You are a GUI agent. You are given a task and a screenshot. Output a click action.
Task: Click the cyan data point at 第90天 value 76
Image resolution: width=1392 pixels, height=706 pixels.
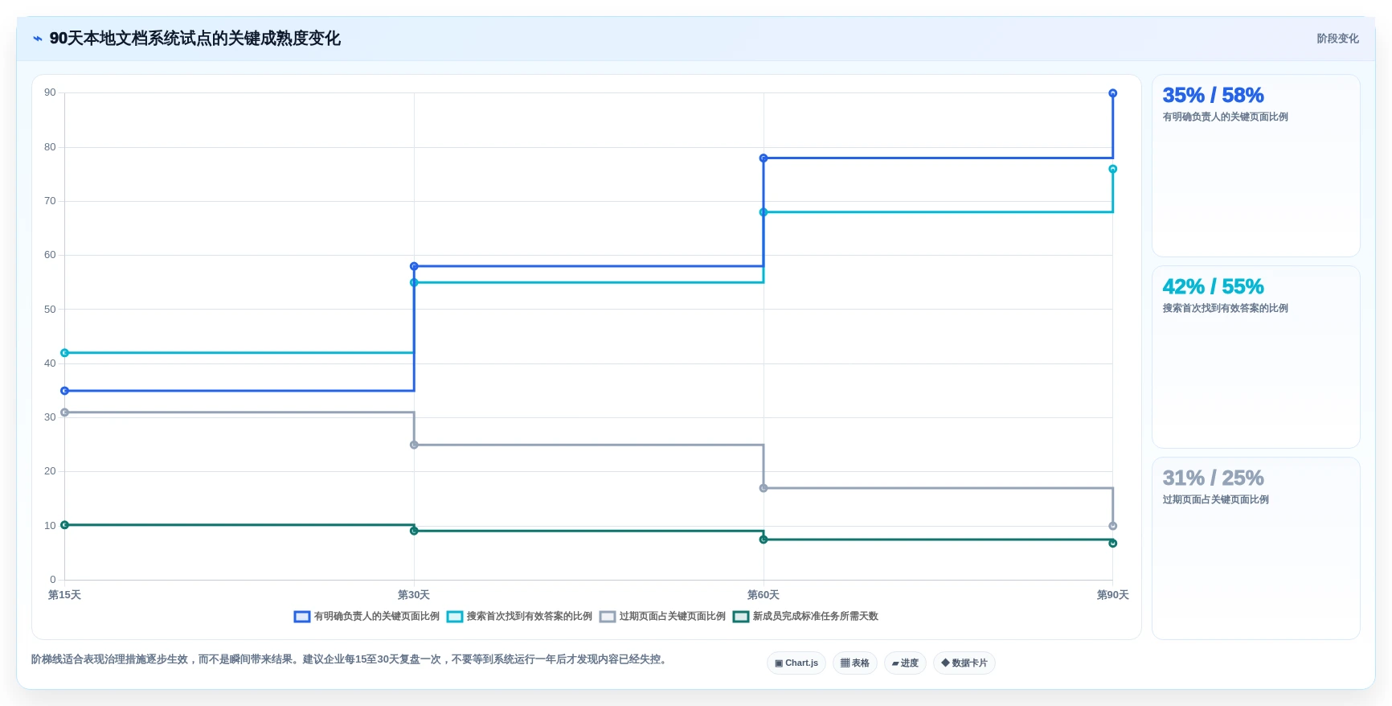coord(1113,169)
